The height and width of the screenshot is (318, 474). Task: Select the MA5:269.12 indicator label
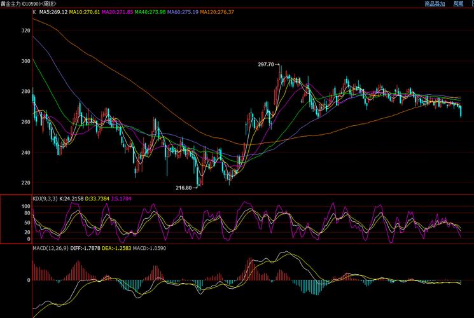[53, 12]
